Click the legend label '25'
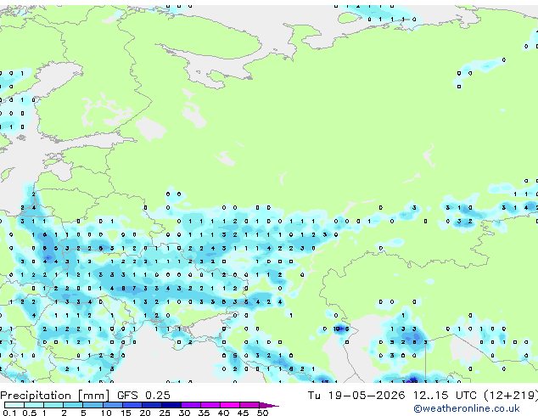Viewport: 538px width, 416px height. (x=165, y=413)
